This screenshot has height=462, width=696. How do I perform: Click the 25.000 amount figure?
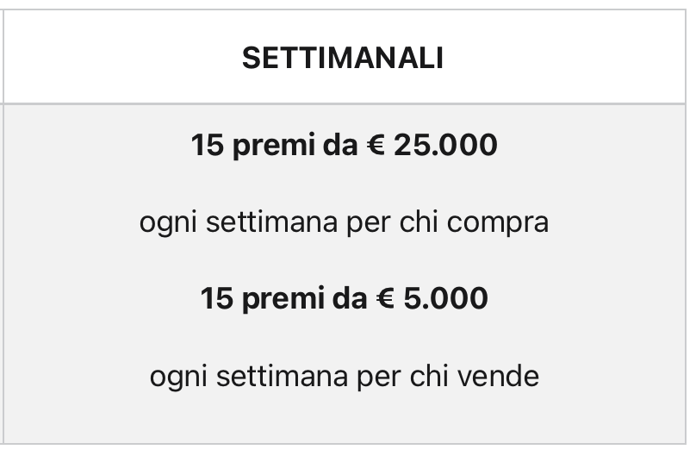point(445,145)
